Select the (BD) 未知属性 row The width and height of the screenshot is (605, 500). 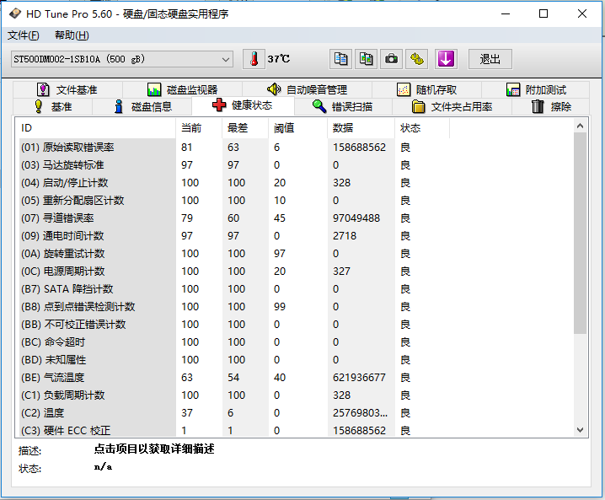click(x=233, y=360)
